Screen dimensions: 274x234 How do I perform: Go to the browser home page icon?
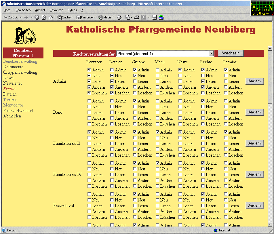tap(51, 17)
